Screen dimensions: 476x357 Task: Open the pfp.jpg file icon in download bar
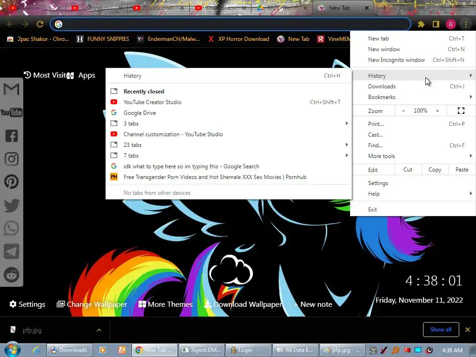[x=13, y=330]
